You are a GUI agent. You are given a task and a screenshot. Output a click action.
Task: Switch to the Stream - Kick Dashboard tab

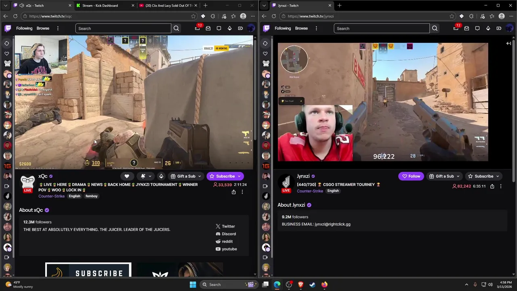[x=105, y=5]
